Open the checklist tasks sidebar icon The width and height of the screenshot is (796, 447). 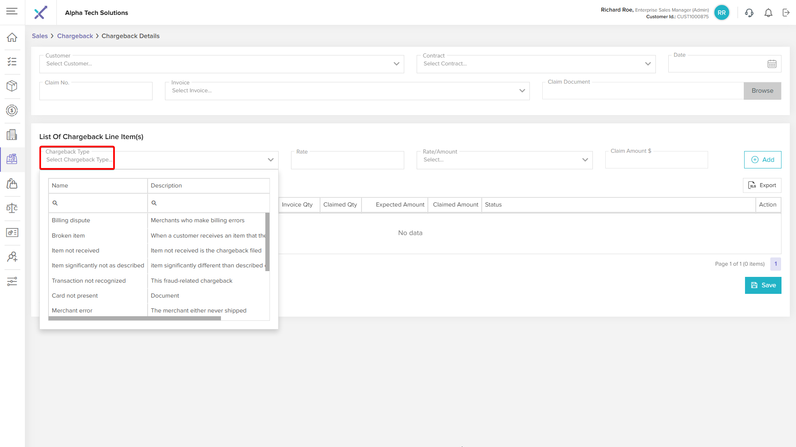click(12, 62)
